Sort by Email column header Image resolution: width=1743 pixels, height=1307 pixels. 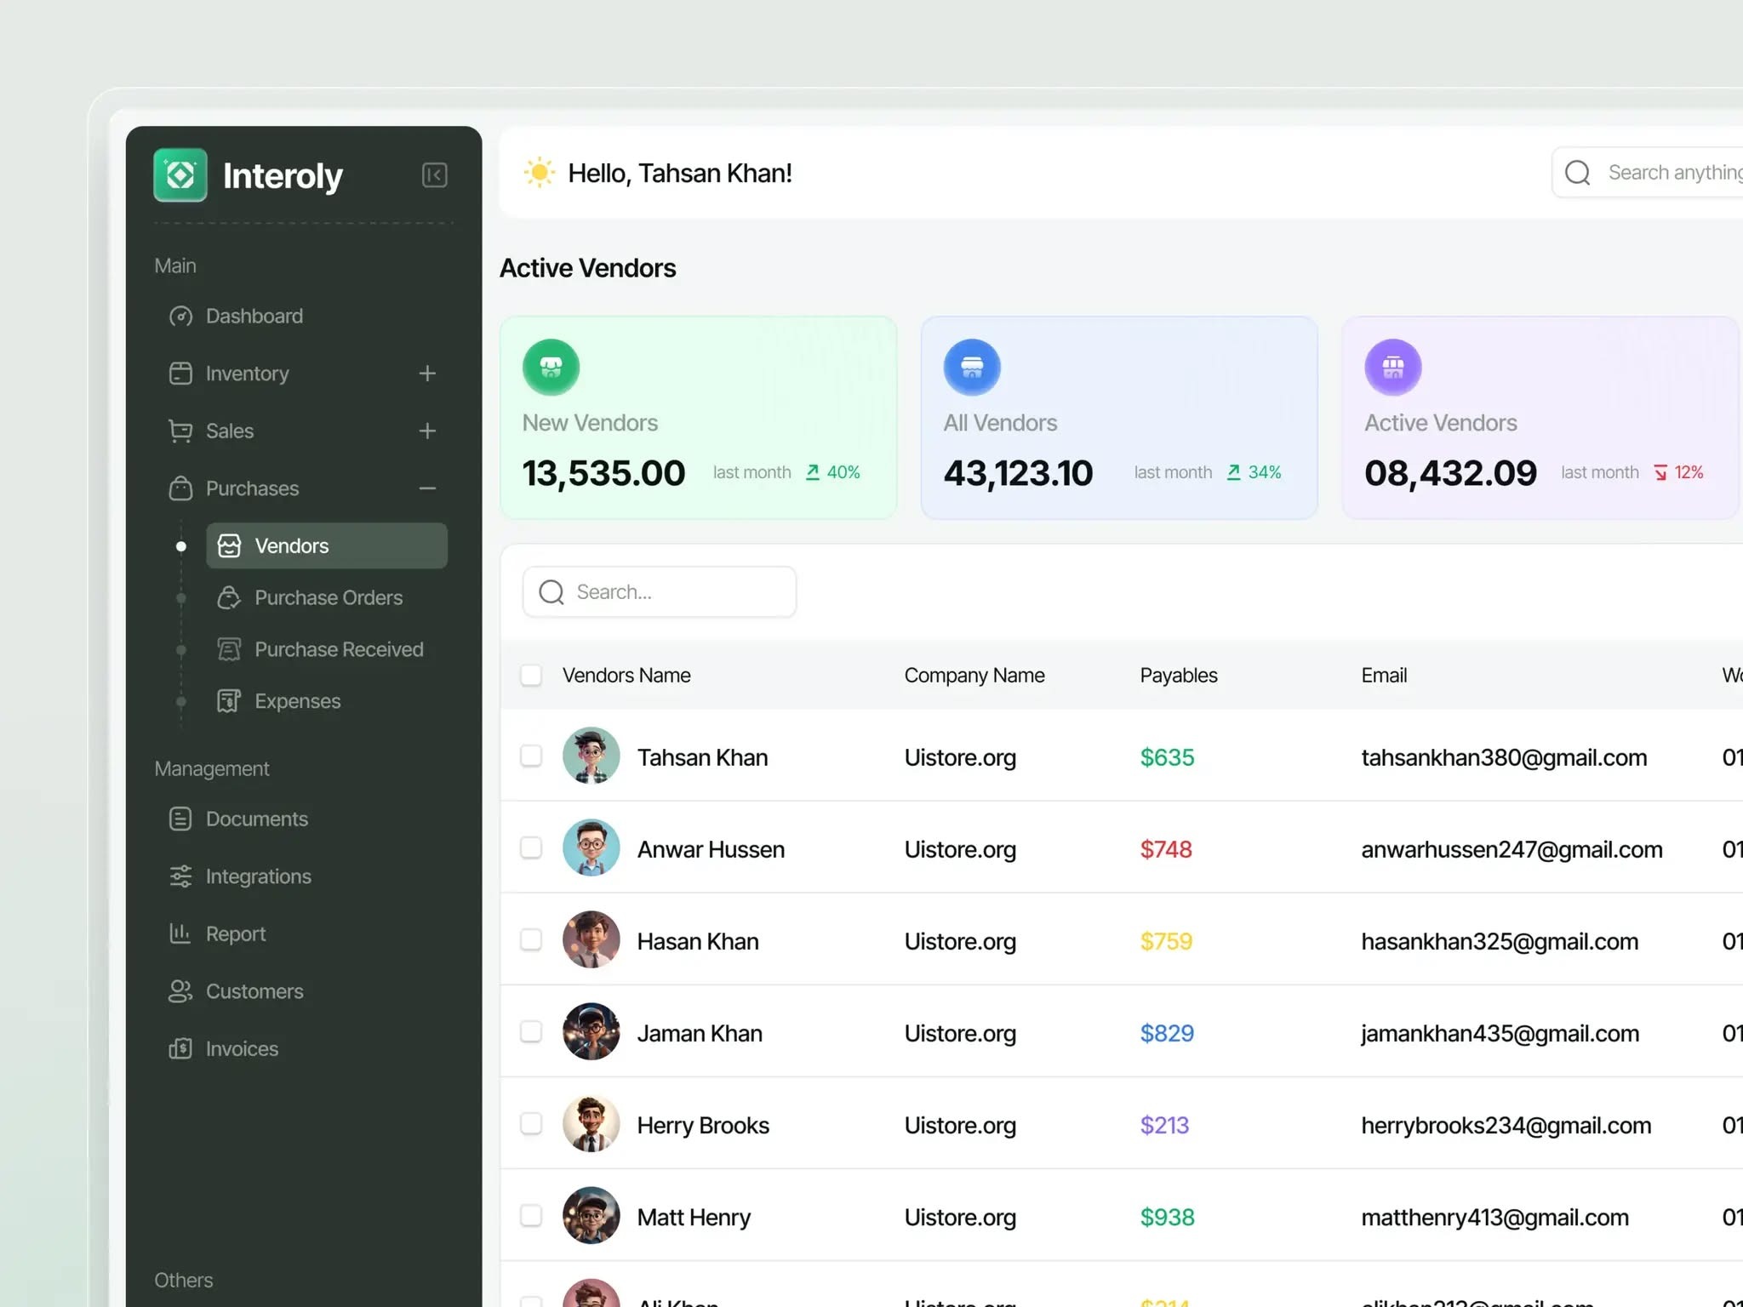pos(1384,676)
